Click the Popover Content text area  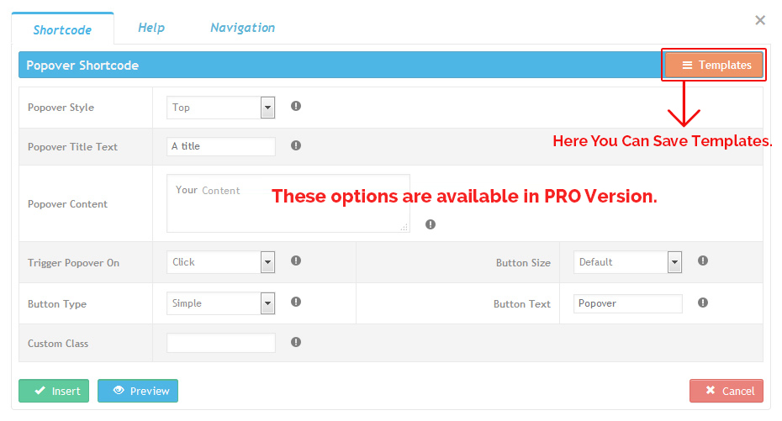[x=288, y=203]
